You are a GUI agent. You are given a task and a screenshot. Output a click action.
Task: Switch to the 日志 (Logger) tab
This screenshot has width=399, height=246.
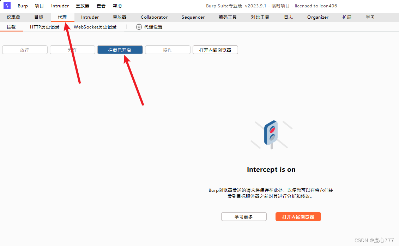click(x=288, y=17)
